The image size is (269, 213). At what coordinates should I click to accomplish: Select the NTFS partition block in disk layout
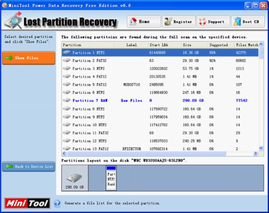point(111,178)
